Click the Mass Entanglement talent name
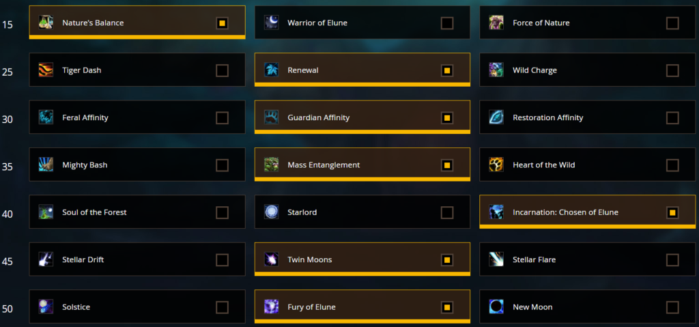This screenshot has width=699, height=327. click(x=324, y=165)
